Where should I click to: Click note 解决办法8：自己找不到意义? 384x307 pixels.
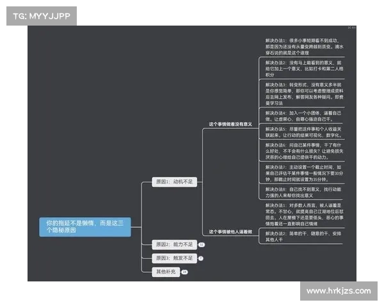(x=303, y=192)
